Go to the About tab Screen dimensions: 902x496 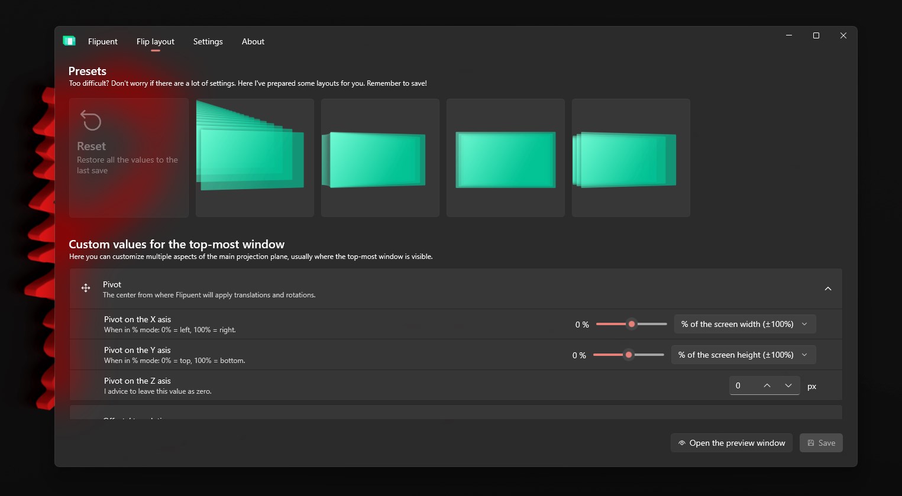click(253, 41)
